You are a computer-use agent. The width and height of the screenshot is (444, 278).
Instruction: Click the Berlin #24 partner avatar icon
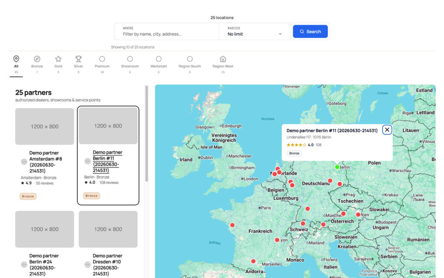coord(24,265)
